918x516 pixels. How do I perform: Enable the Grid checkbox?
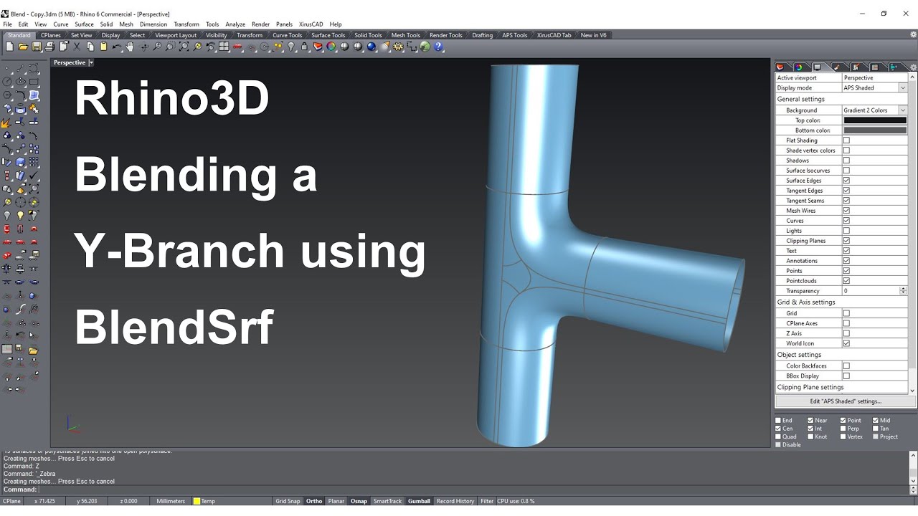pos(846,313)
